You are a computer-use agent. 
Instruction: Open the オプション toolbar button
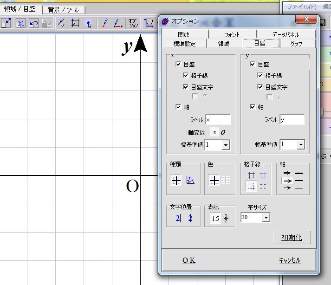(x=133, y=23)
